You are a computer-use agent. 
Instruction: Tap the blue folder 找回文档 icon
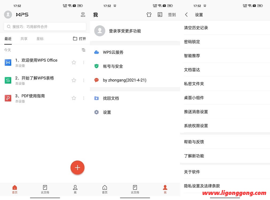[x=97, y=98]
